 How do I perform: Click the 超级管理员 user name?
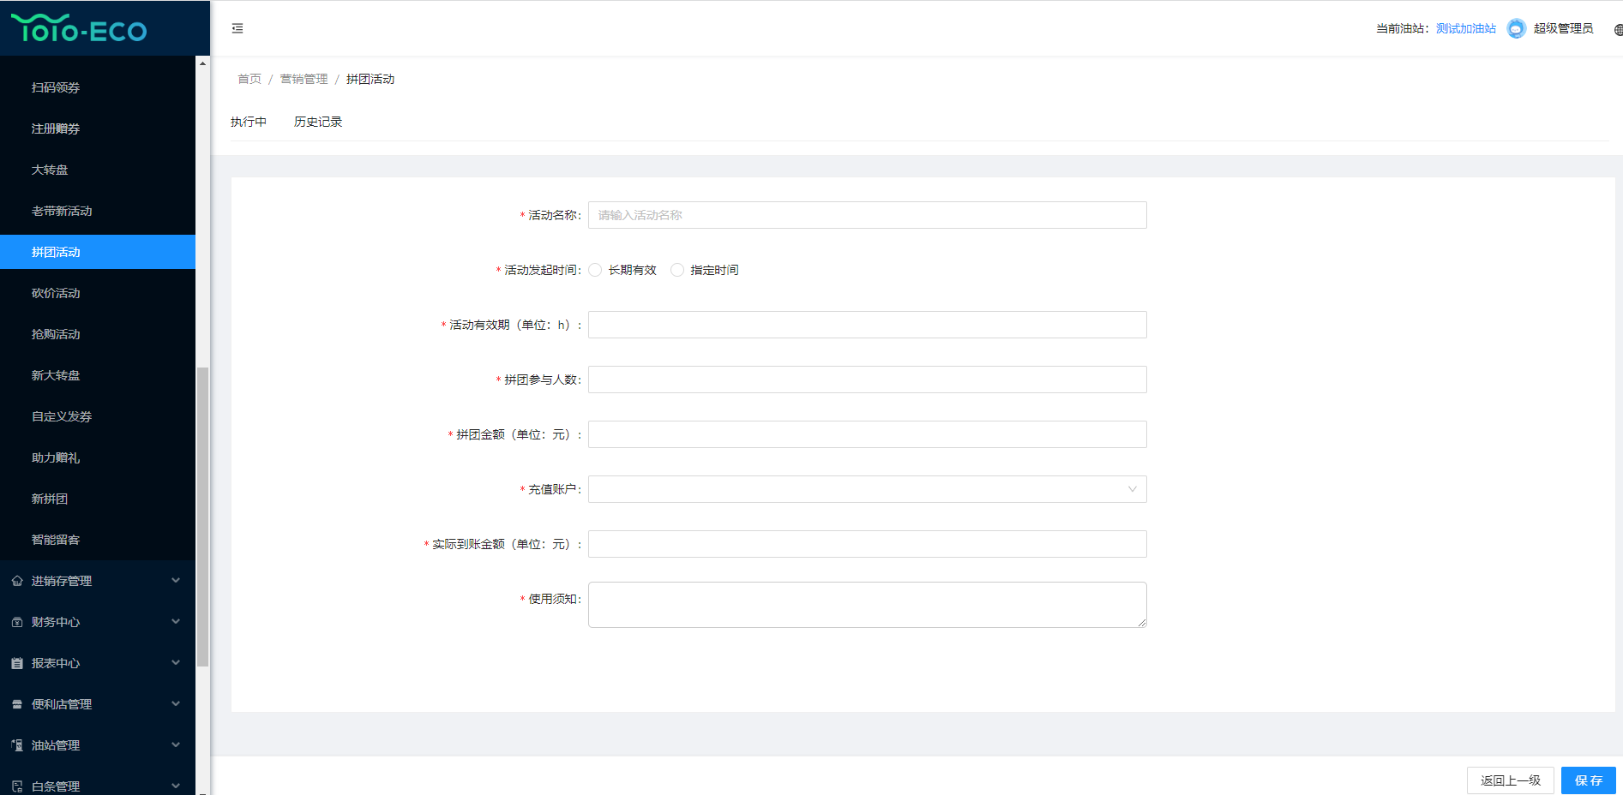point(1563,28)
